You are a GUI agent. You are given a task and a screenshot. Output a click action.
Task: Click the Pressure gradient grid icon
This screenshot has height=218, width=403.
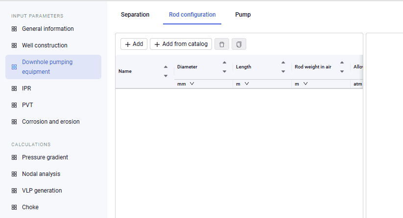[x=14, y=157]
